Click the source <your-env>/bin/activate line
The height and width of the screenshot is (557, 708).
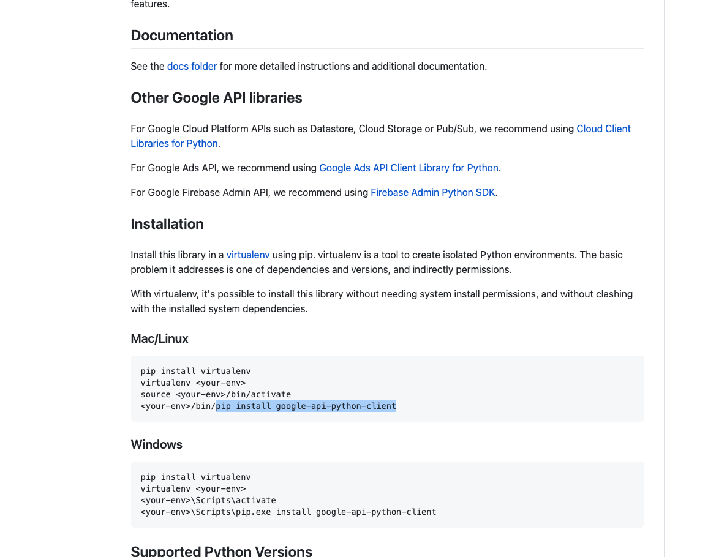pos(216,394)
